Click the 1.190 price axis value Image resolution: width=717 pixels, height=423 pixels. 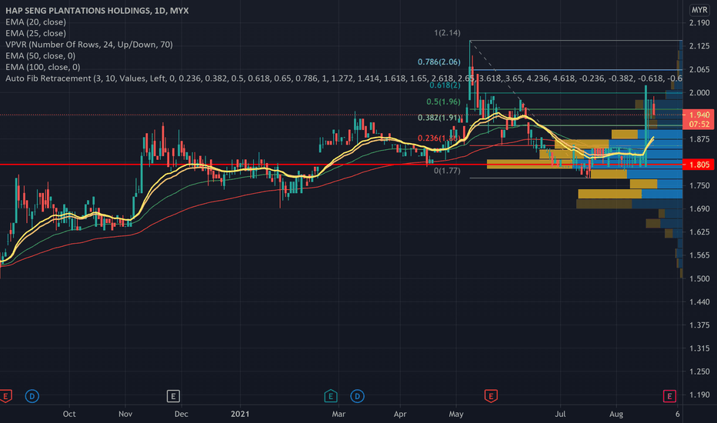[699, 395]
